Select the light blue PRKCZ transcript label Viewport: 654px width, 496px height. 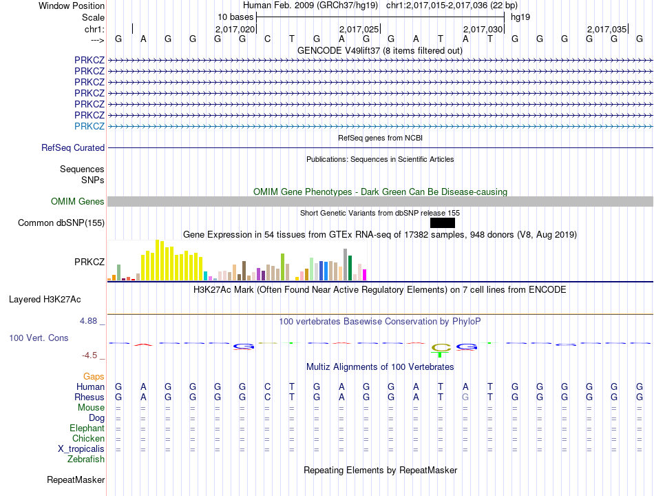point(89,126)
